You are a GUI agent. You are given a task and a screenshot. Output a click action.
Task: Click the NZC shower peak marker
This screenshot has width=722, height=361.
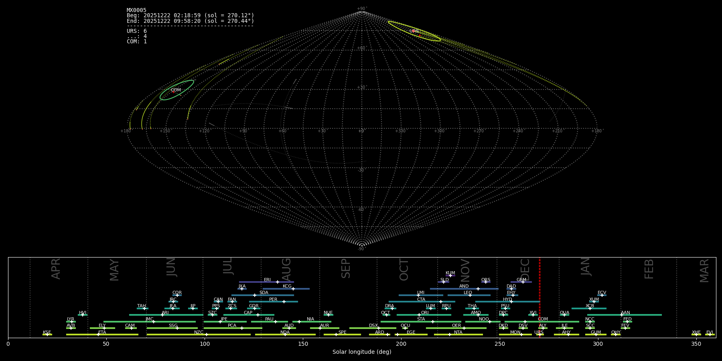click(207, 335)
